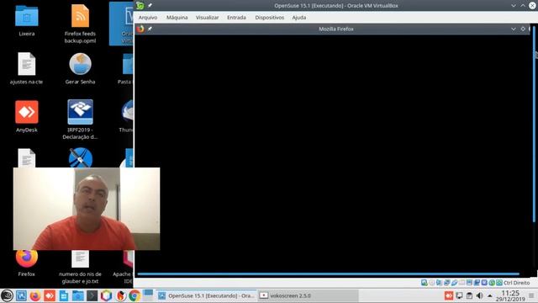
Task: Click the VirtualBox recording status indicator
Action: [477, 283]
